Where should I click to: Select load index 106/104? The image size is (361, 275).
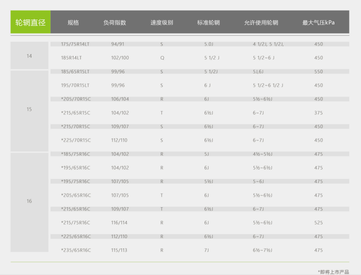(120, 99)
